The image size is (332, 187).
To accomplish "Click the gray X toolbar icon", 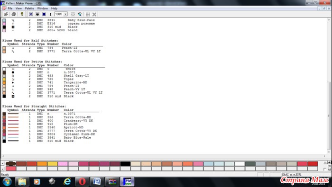I will pos(94,14).
